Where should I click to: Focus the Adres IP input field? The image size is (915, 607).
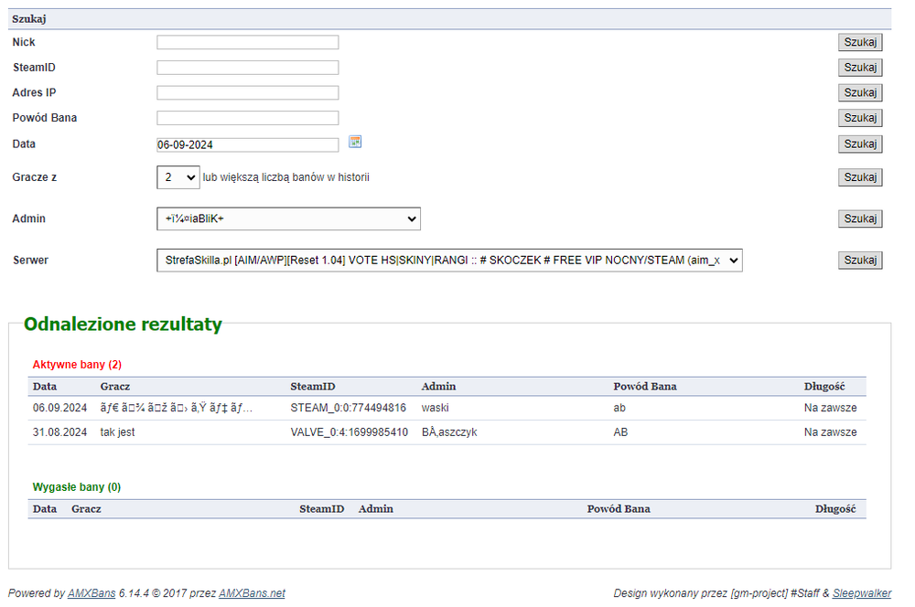pos(247,92)
